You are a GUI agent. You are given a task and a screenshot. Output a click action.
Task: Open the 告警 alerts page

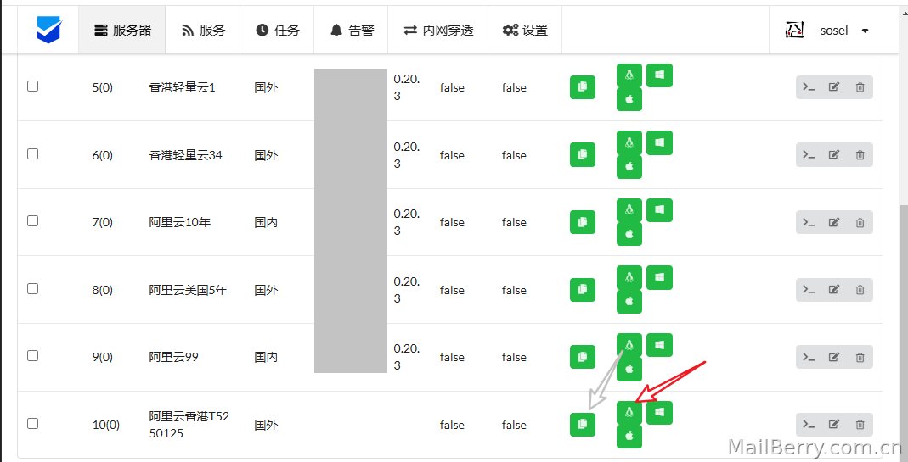pos(352,30)
